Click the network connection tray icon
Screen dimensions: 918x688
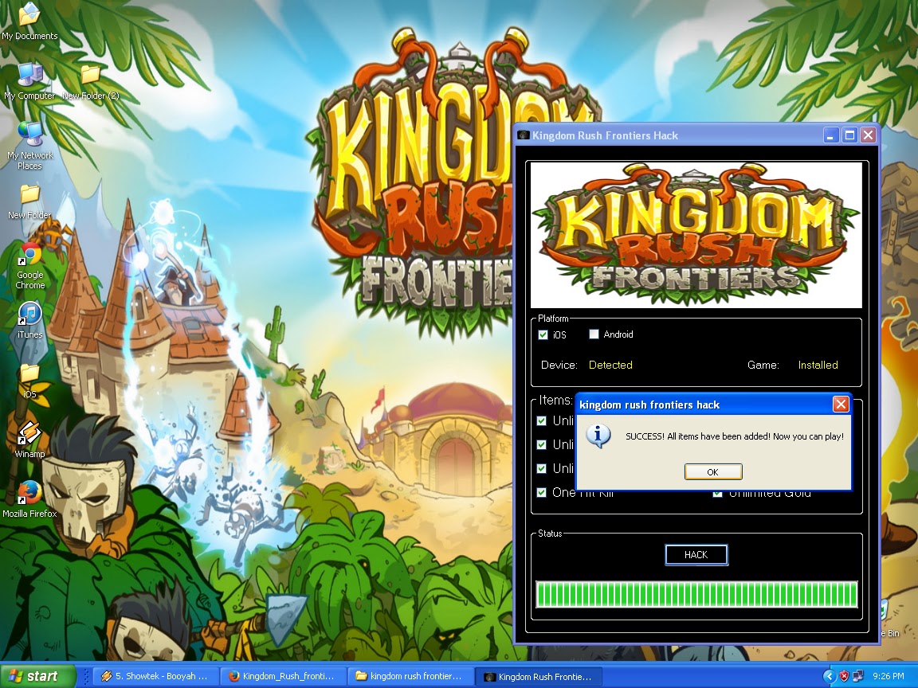click(857, 676)
